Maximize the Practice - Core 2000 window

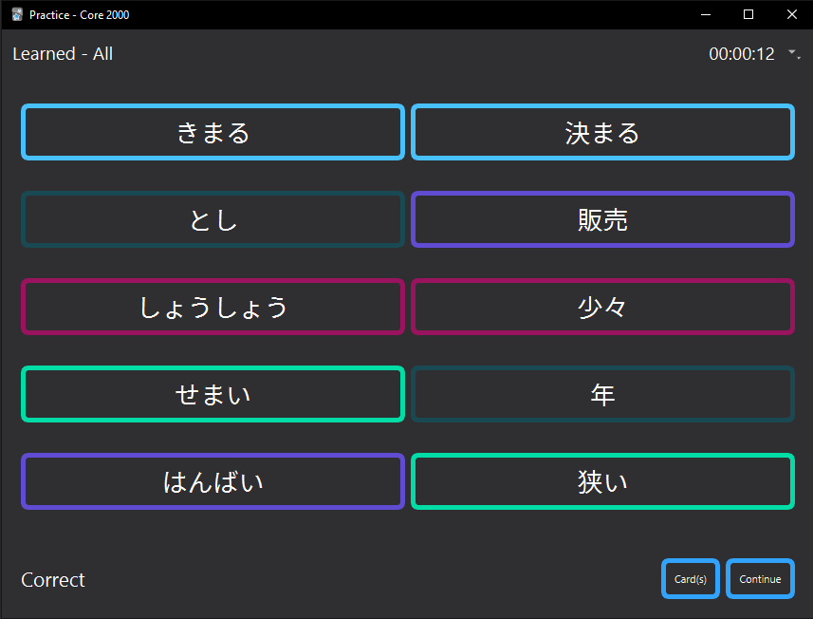[748, 14]
